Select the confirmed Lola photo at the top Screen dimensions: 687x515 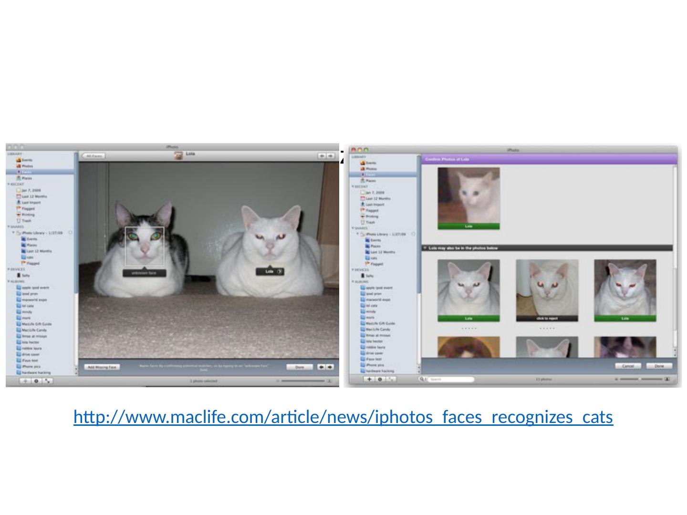click(x=468, y=198)
